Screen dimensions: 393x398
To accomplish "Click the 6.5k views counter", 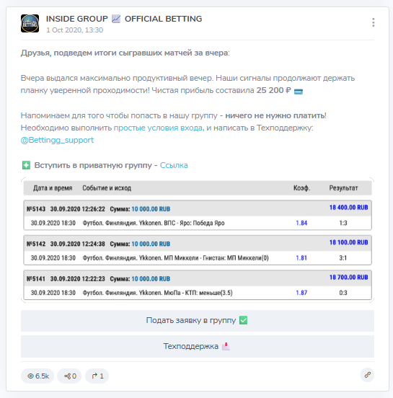I will coord(37,376).
